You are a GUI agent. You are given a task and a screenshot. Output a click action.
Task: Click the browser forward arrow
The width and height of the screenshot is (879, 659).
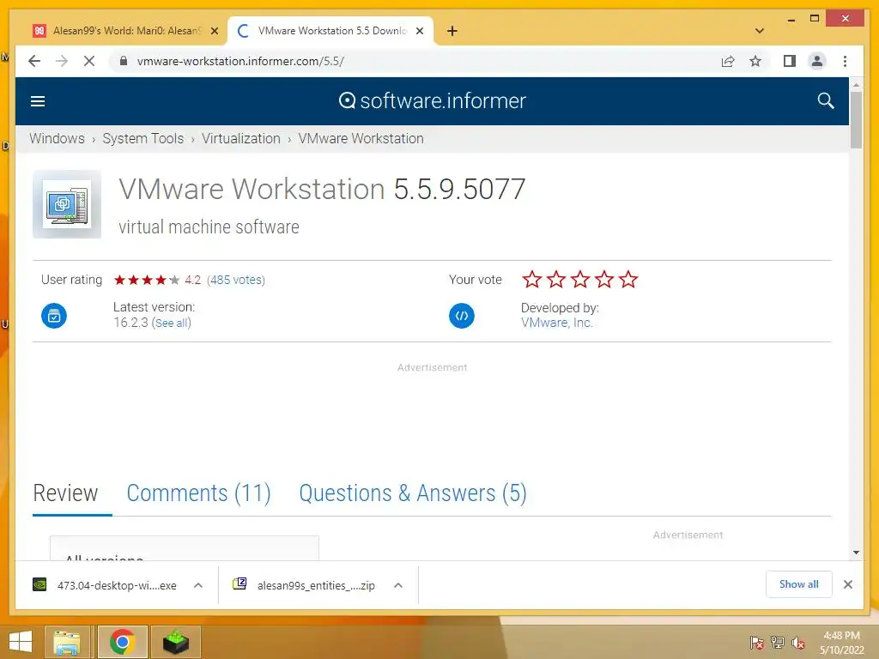[x=62, y=61]
